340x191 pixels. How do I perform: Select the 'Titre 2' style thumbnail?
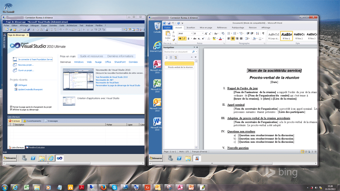tap(299, 36)
